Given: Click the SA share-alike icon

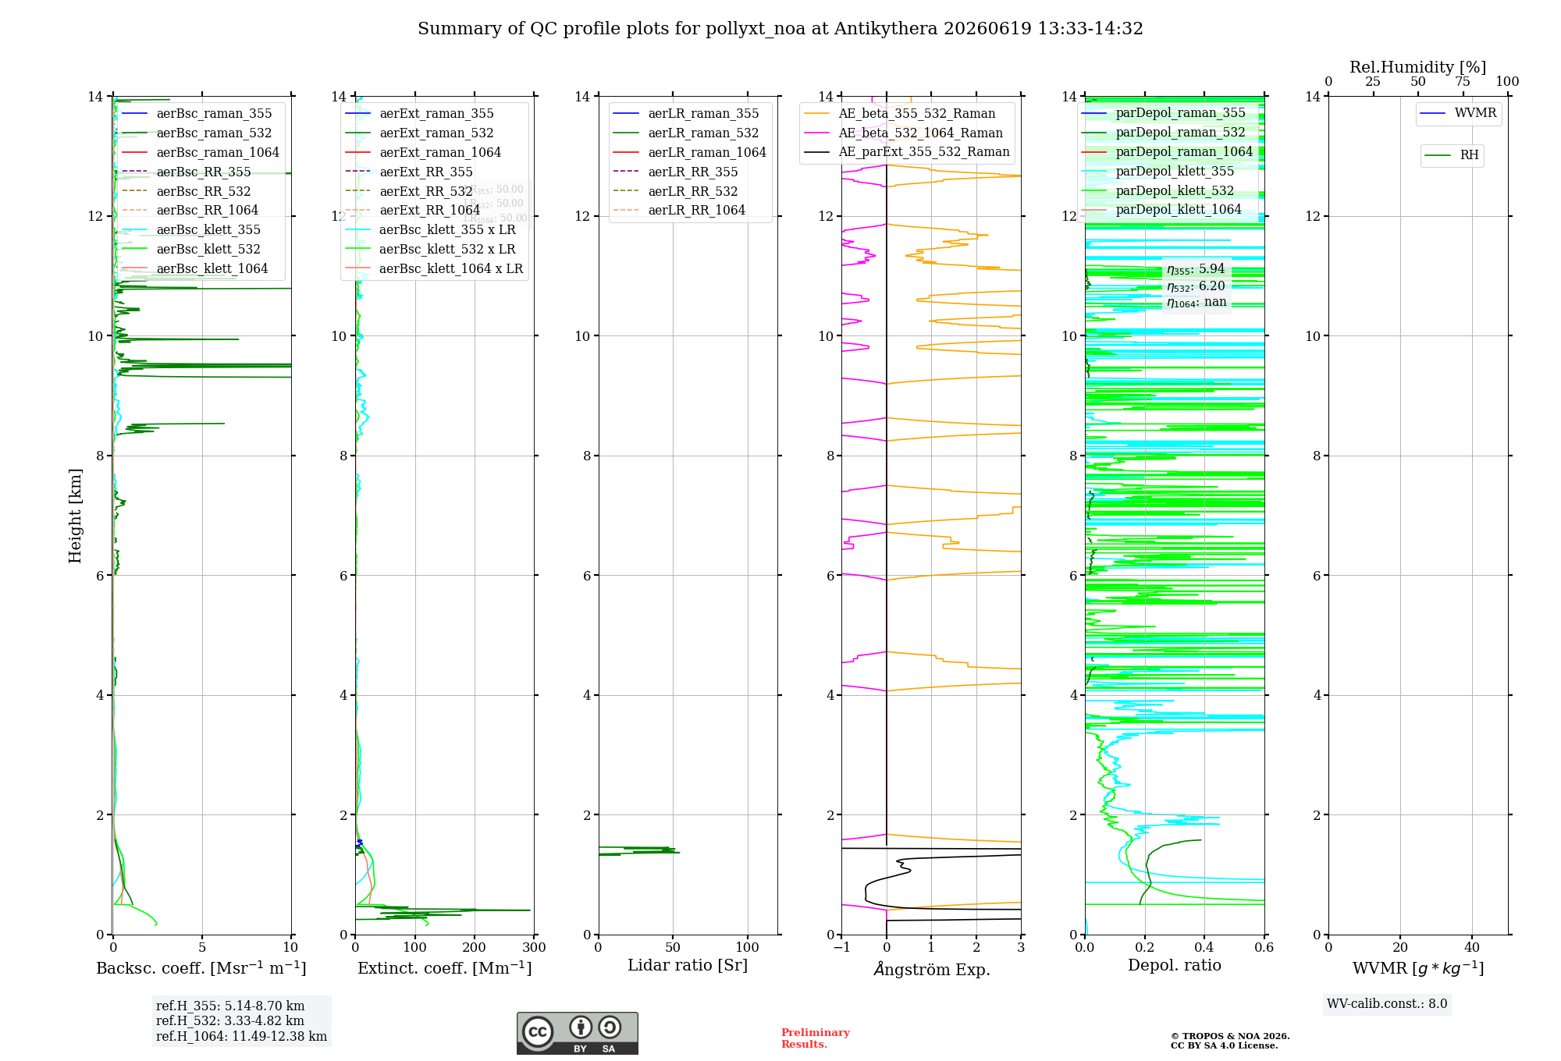Looking at the screenshot, I should 610,1027.
